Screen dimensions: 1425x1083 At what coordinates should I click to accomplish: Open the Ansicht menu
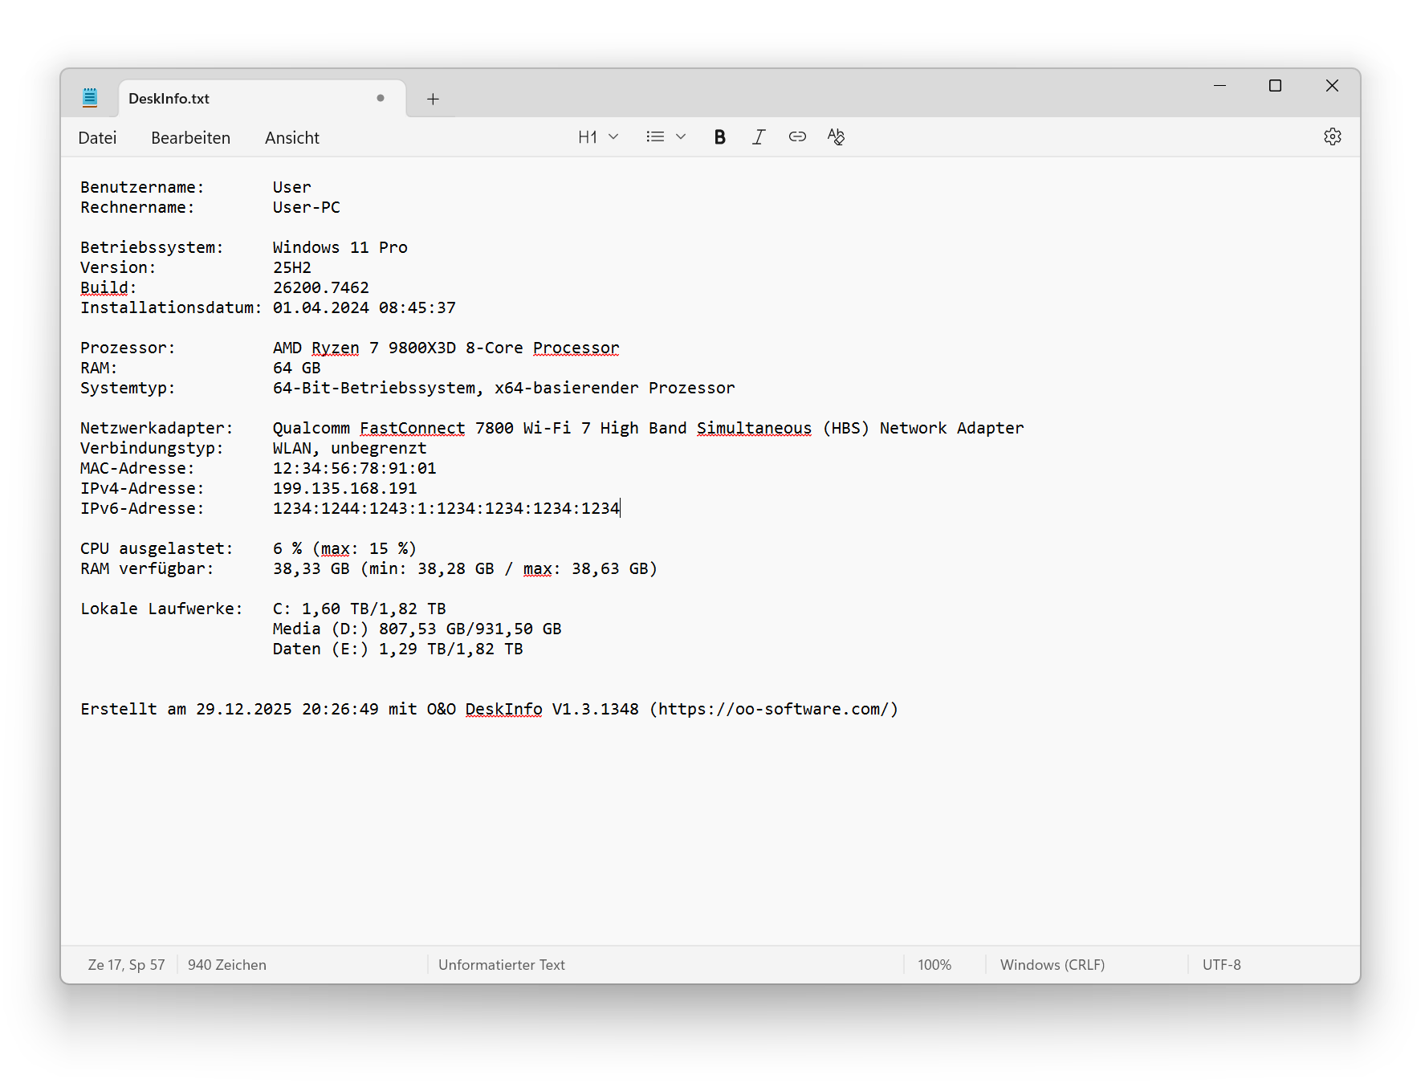(292, 138)
